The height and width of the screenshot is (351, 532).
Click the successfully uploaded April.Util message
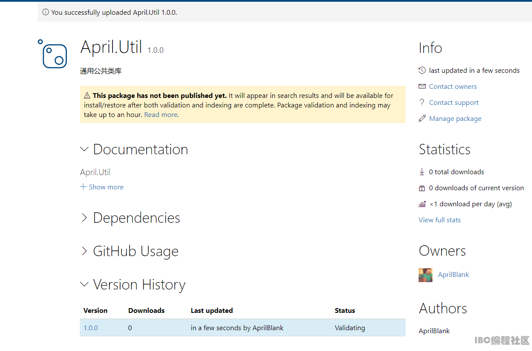[114, 12]
